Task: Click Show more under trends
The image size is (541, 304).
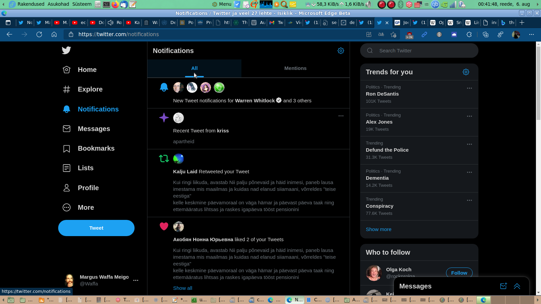Action: tap(379, 229)
